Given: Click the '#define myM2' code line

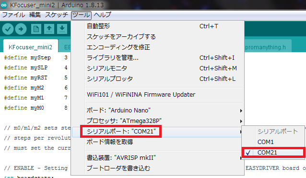Looking at the screenshot, I should coord(35,88).
